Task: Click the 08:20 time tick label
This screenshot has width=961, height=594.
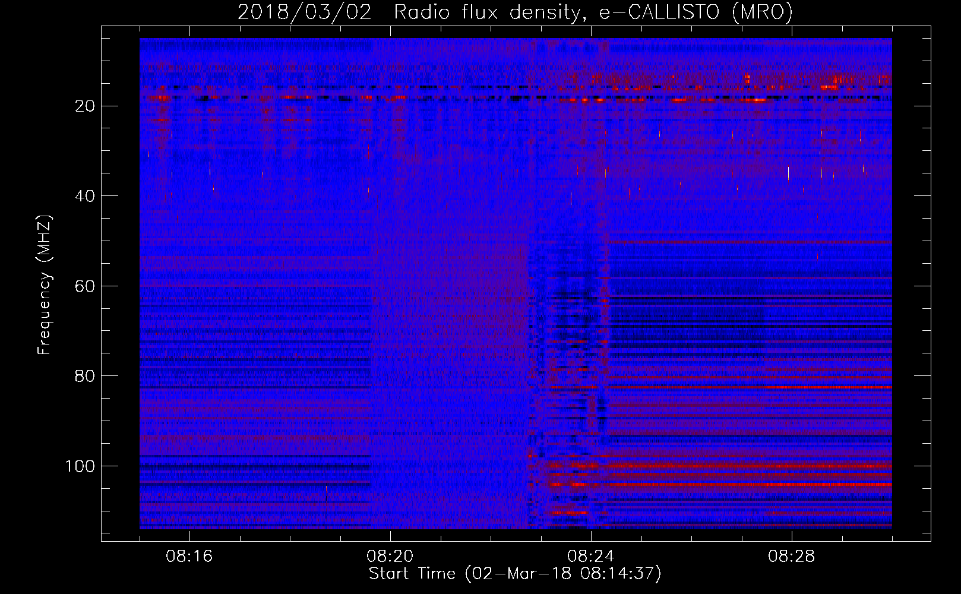Action: click(390, 557)
